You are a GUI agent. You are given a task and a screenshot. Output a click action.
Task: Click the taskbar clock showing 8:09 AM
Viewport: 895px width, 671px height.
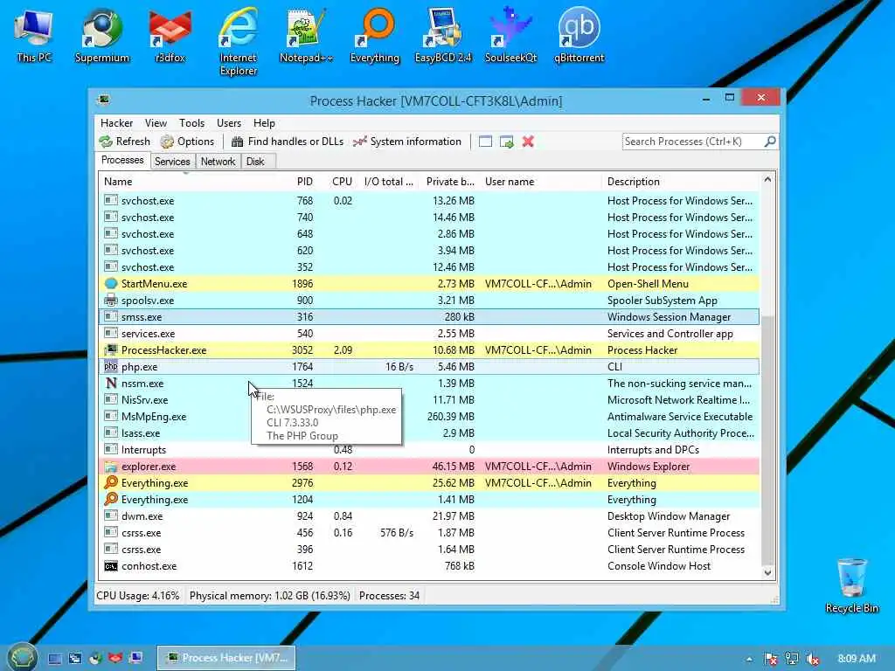tap(857, 659)
